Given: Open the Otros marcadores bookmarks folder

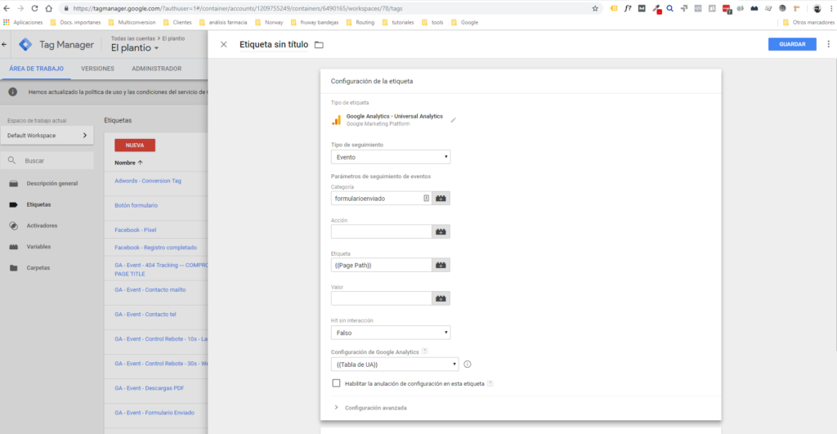Looking at the screenshot, I should (808, 22).
